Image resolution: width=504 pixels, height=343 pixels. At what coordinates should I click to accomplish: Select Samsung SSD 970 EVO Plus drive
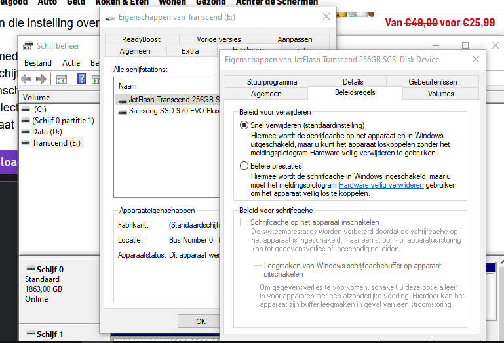coord(168,111)
